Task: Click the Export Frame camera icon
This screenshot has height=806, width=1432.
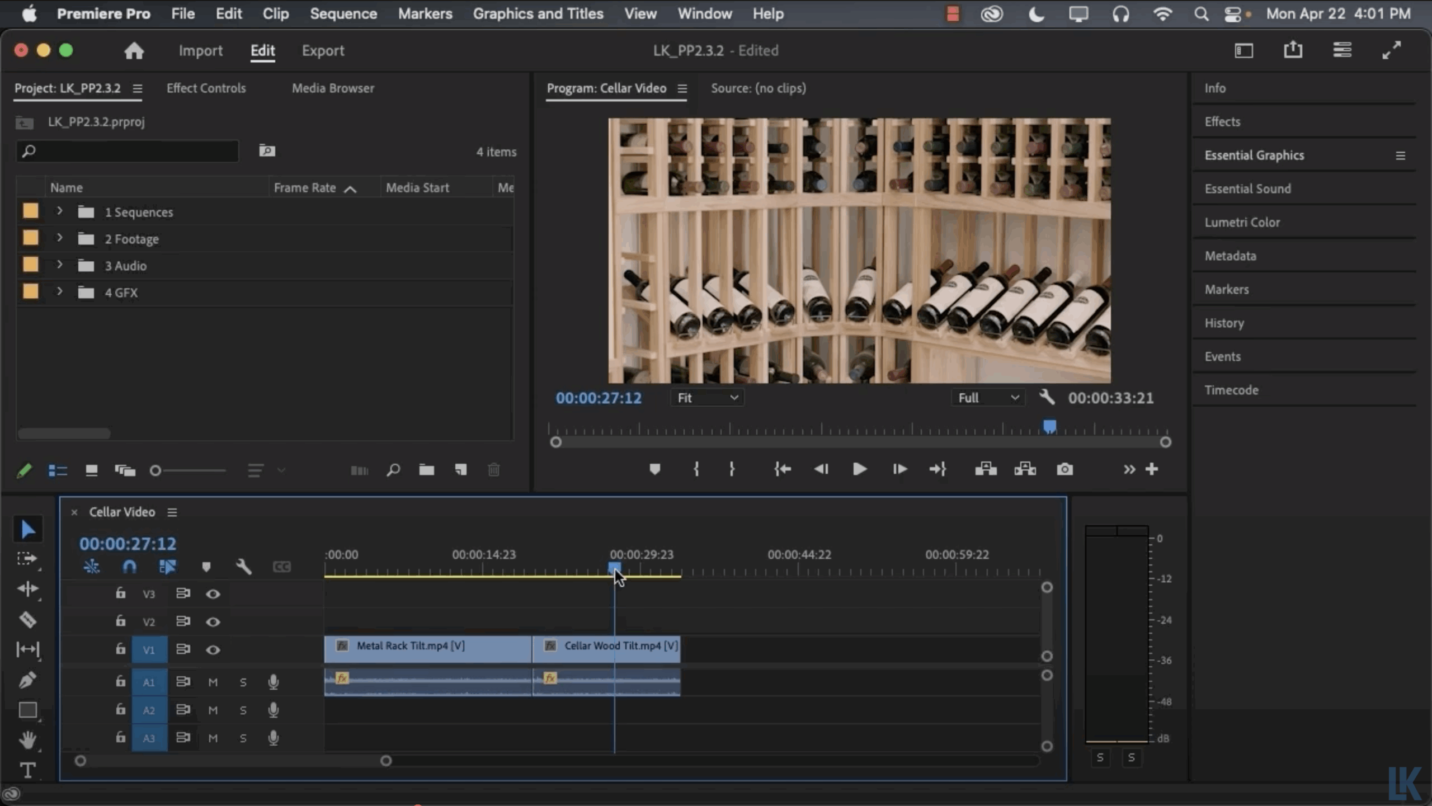Action: click(x=1064, y=469)
